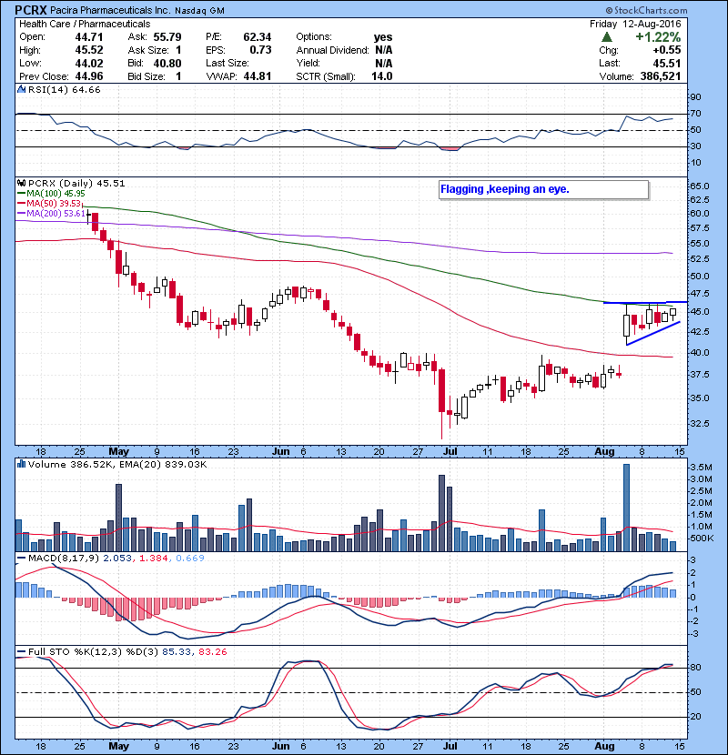This screenshot has width=728, height=755.
Task: Click the RSI(14) 64.66 label
Action: click(64, 89)
